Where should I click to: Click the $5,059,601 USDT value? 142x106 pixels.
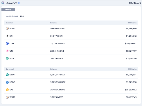coord(131,75)
